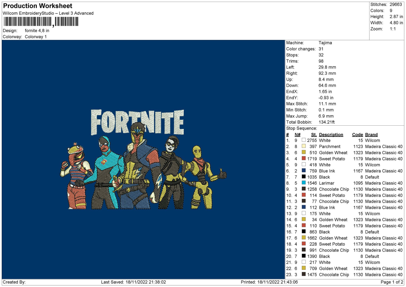Click the Left value '29.8 mm'

[327, 67]
